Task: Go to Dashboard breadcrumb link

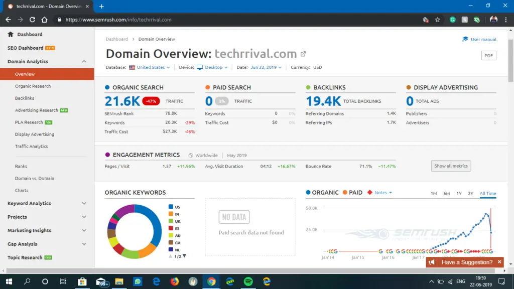Action: pyautogui.click(x=116, y=39)
